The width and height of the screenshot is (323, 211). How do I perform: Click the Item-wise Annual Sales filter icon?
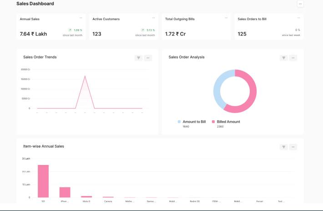click(284, 147)
